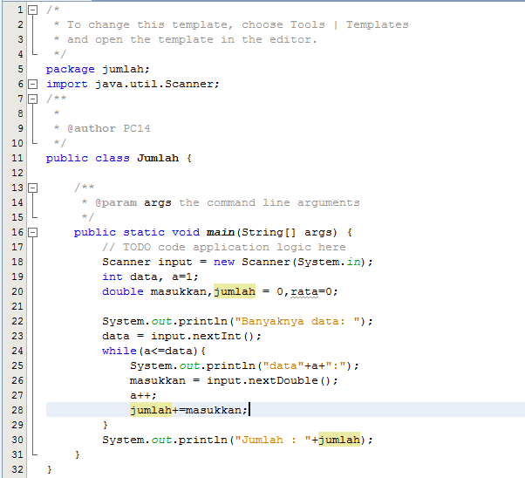Click the "data" string on line 25
This screenshot has height=478, width=525.
point(283,365)
